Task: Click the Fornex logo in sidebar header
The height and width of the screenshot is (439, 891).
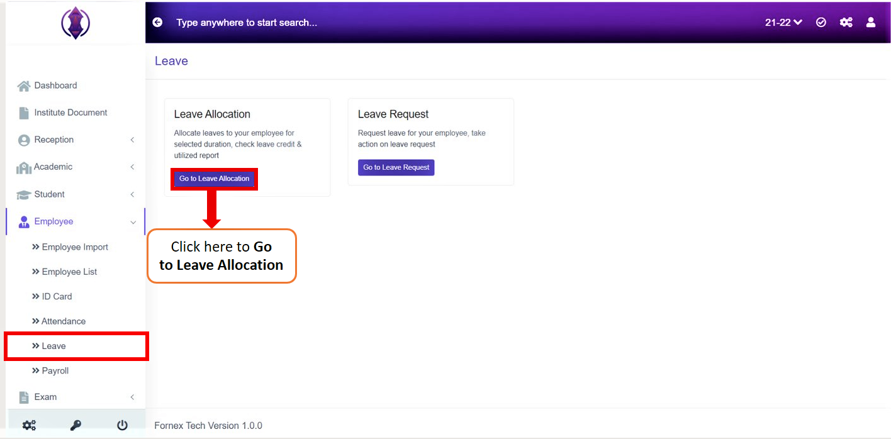Action: pyautogui.click(x=76, y=23)
